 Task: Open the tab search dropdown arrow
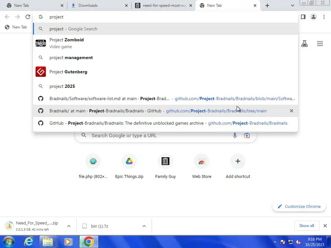click(x=292, y=5)
